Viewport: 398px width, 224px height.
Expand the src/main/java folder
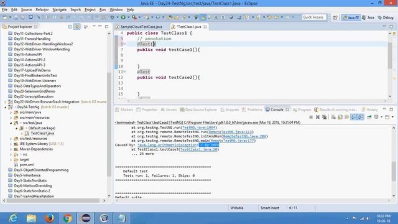coord(11,112)
